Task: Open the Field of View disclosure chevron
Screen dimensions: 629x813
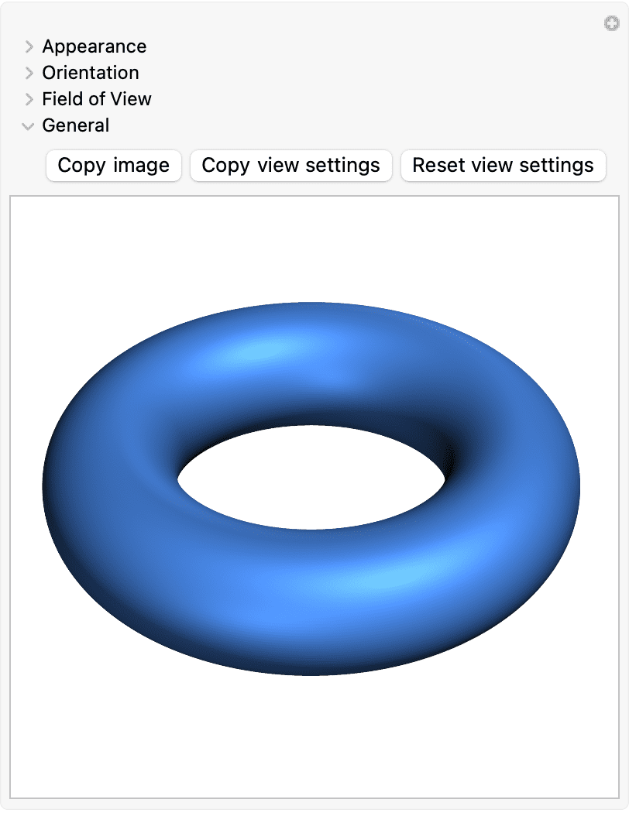Action: click(29, 99)
